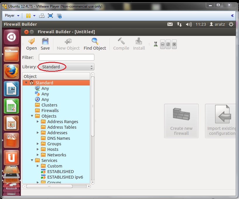The width and height of the screenshot is (239, 199).
Task: Click the Save floppy disk icon
Action: click(45, 44)
